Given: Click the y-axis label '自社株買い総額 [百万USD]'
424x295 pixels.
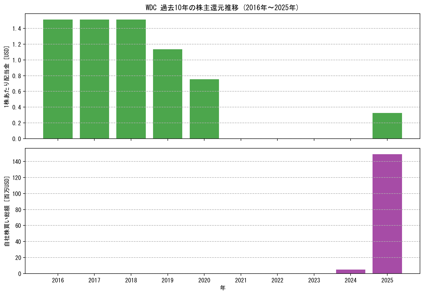Looking at the screenshot, I should (x=7, y=211).
